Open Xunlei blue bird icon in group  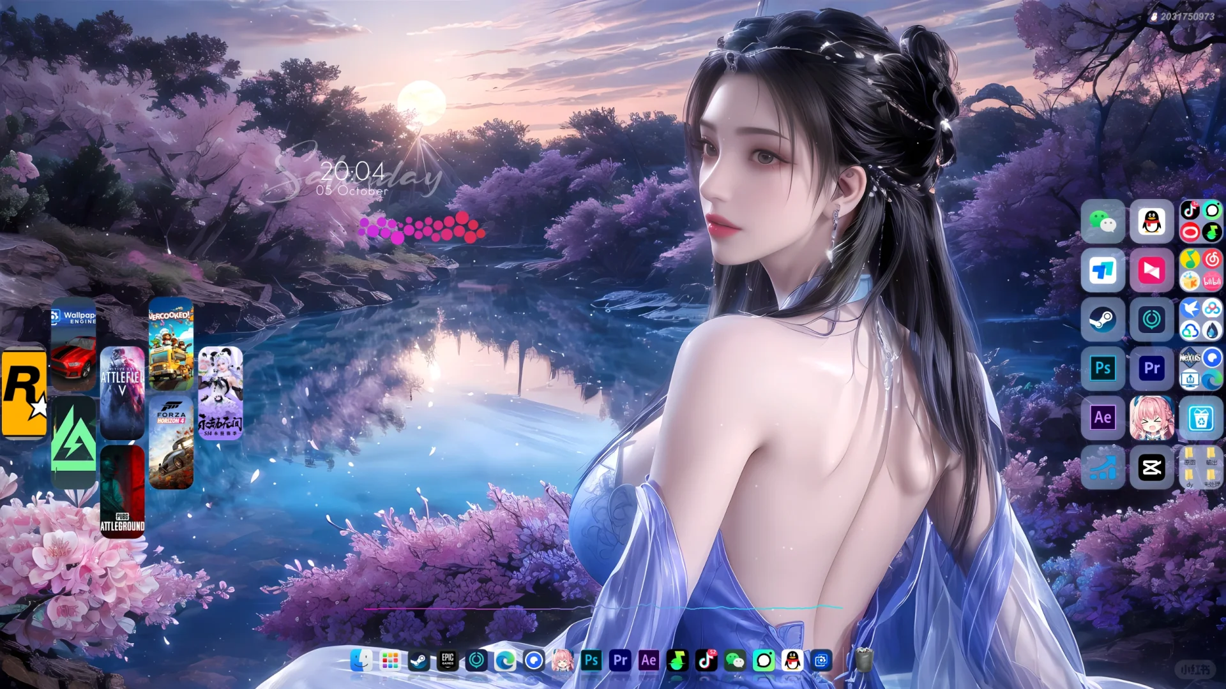(1190, 309)
